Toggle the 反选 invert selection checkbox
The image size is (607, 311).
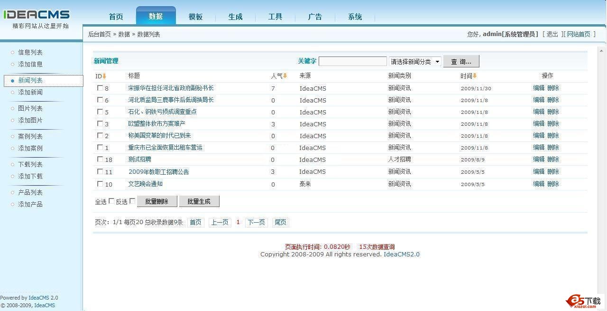click(132, 201)
